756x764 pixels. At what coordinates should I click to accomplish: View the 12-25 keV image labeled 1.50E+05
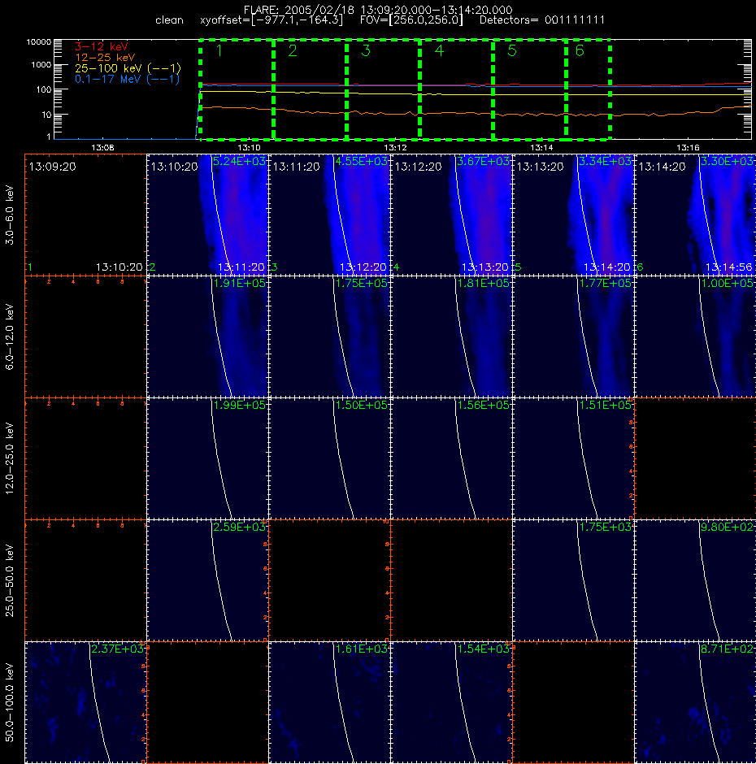point(329,458)
